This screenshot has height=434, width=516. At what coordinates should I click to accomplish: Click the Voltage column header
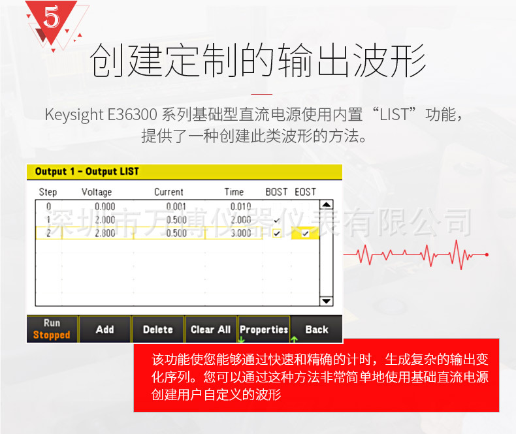[x=97, y=192]
